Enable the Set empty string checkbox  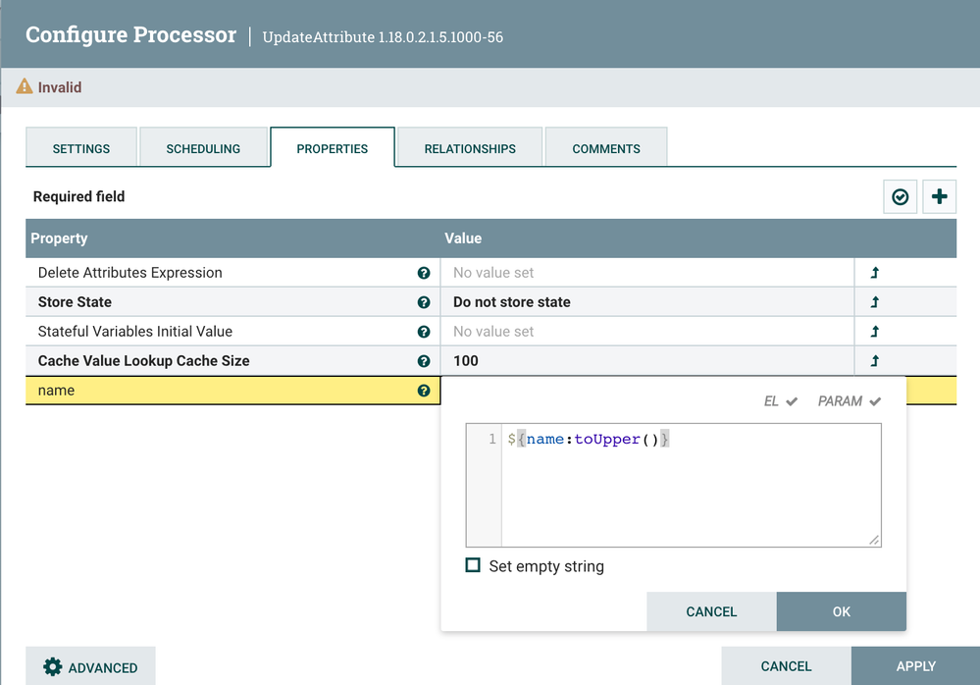coord(473,566)
